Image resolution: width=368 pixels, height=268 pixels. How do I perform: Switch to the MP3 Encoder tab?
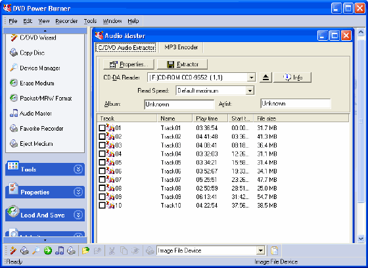click(x=181, y=47)
